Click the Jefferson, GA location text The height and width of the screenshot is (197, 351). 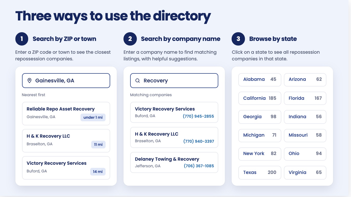(x=148, y=166)
